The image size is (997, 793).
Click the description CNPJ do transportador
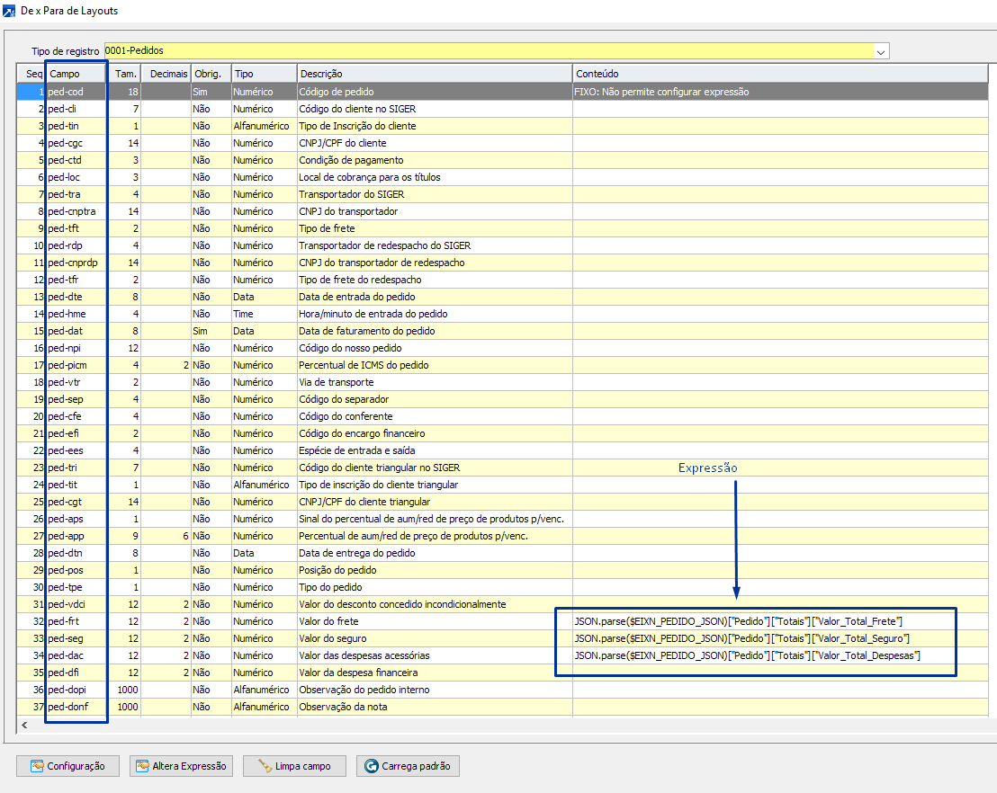tap(347, 211)
